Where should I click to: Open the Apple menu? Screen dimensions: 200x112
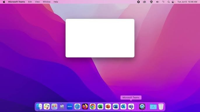[x=4, y=2]
